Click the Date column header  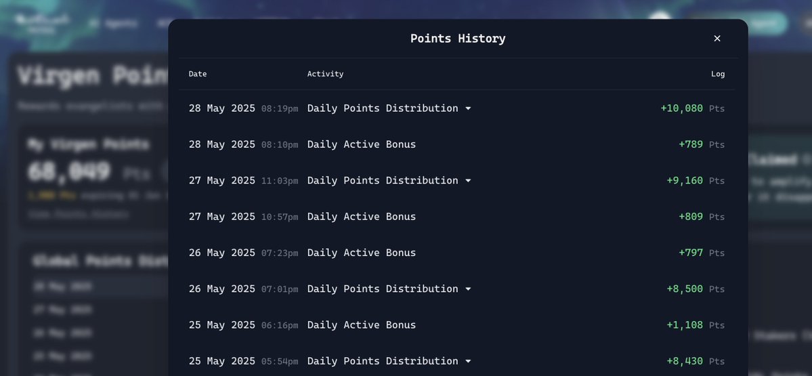click(198, 74)
